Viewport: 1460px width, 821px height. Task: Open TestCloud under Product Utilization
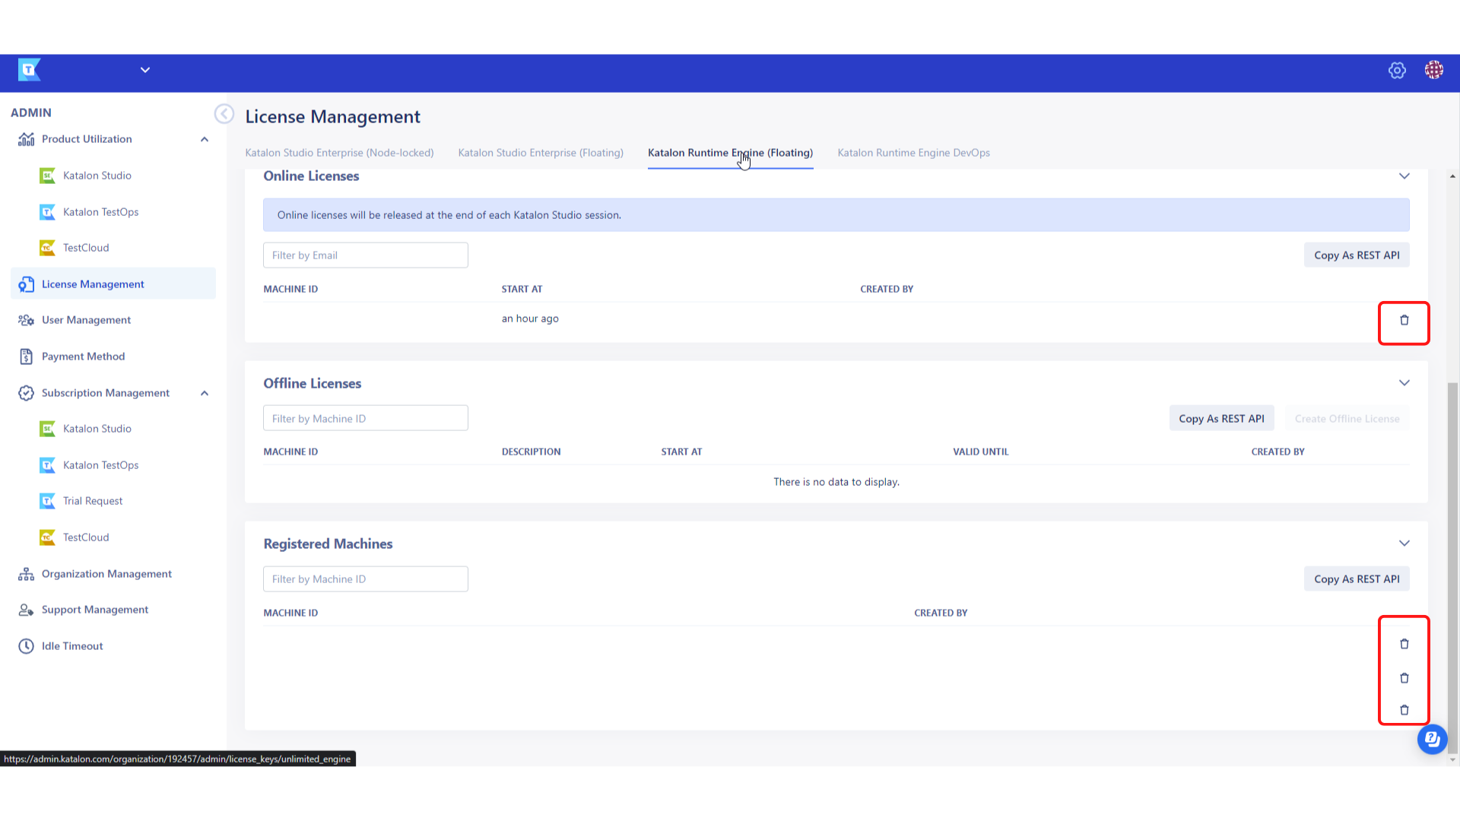85,247
